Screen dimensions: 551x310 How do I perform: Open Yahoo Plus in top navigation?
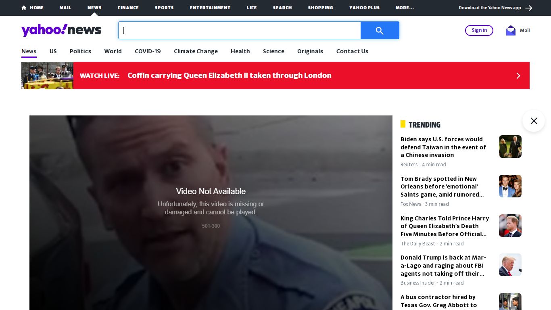[x=365, y=8]
